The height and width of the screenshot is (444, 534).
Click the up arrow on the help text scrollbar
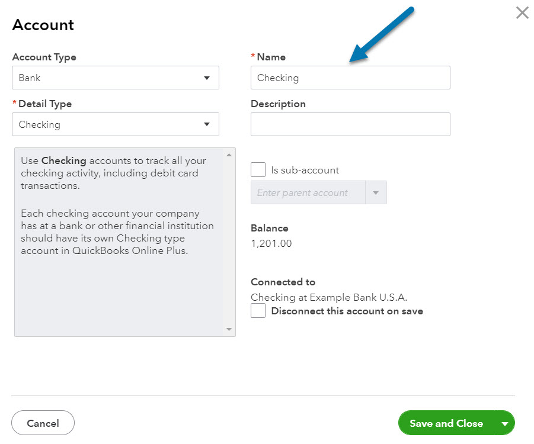pyautogui.click(x=229, y=155)
